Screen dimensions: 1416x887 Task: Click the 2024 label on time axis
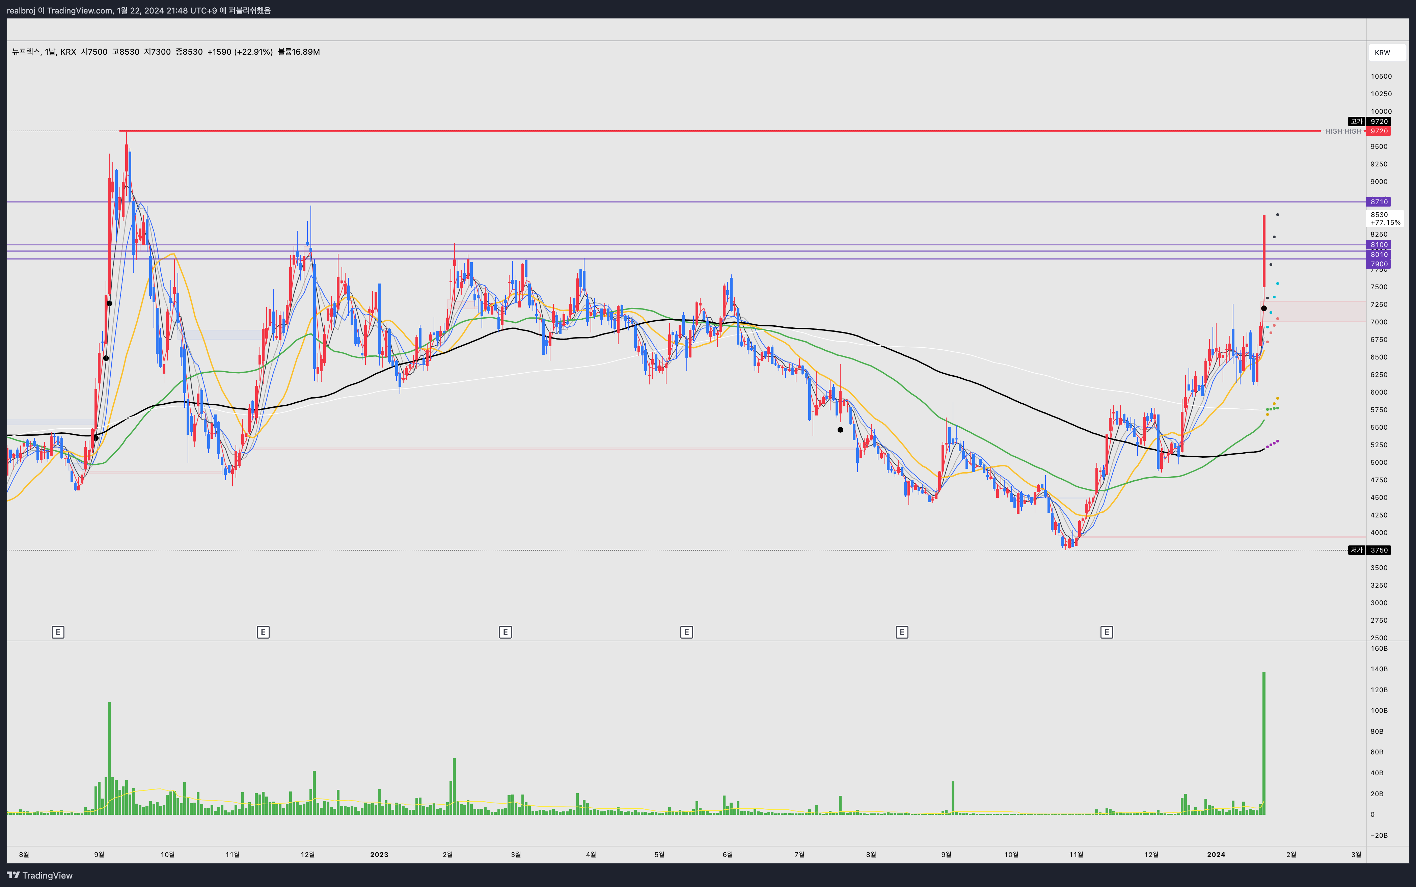(1216, 854)
